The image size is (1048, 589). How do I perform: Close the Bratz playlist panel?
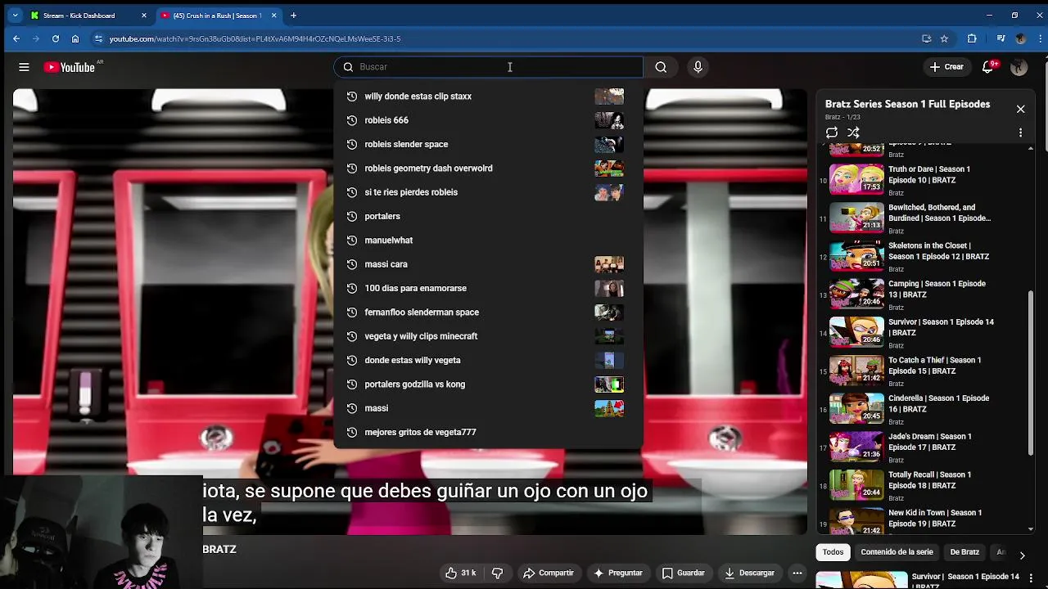coord(1020,109)
